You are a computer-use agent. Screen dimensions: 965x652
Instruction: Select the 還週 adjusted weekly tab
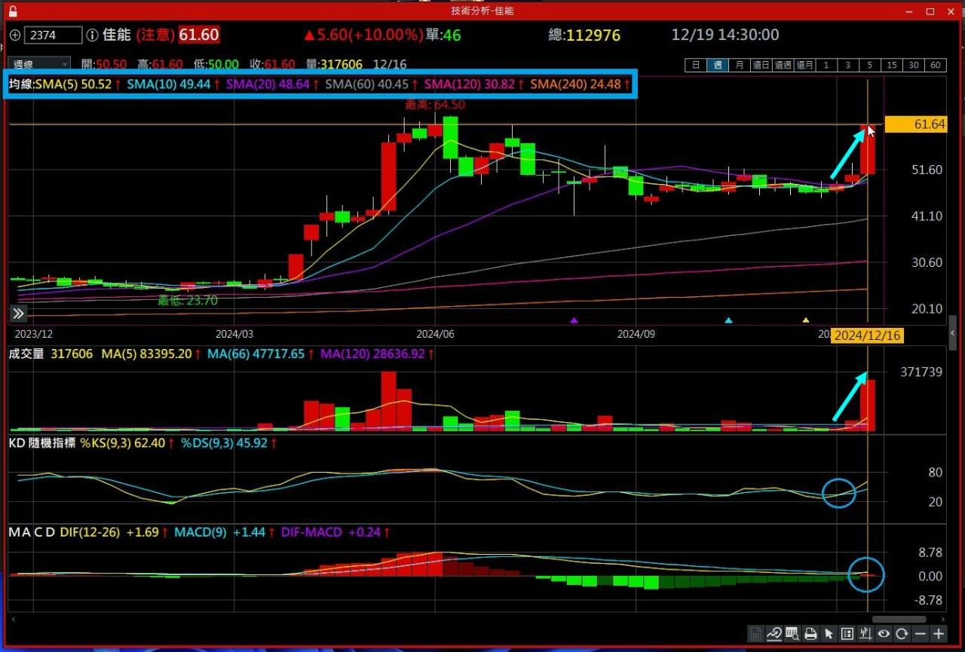point(783,66)
